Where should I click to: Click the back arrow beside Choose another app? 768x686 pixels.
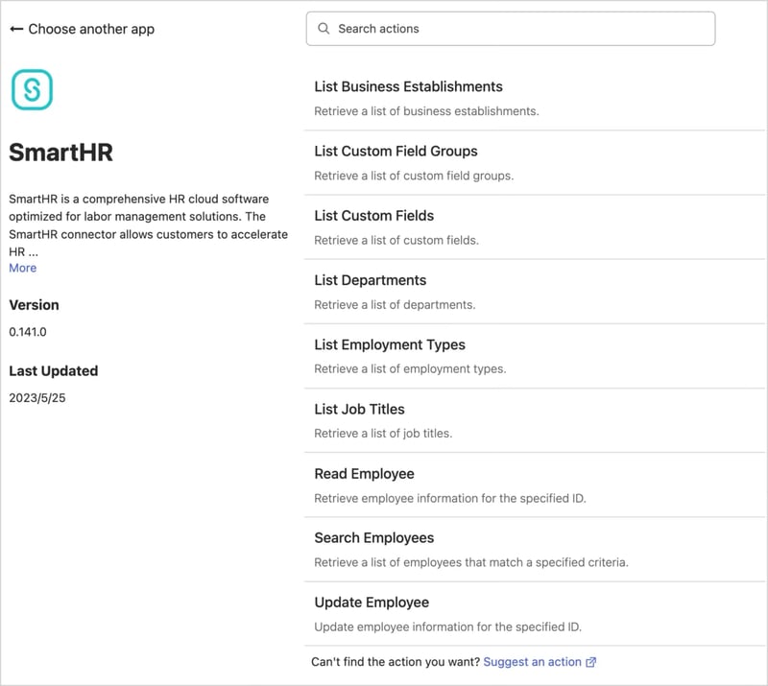click(x=17, y=29)
